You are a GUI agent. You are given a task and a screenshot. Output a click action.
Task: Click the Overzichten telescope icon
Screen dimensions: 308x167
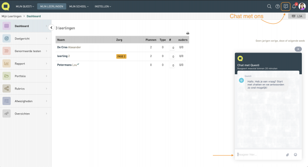tap(7, 114)
